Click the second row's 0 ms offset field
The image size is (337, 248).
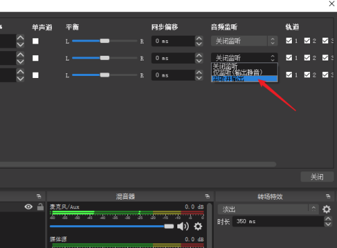173,58
